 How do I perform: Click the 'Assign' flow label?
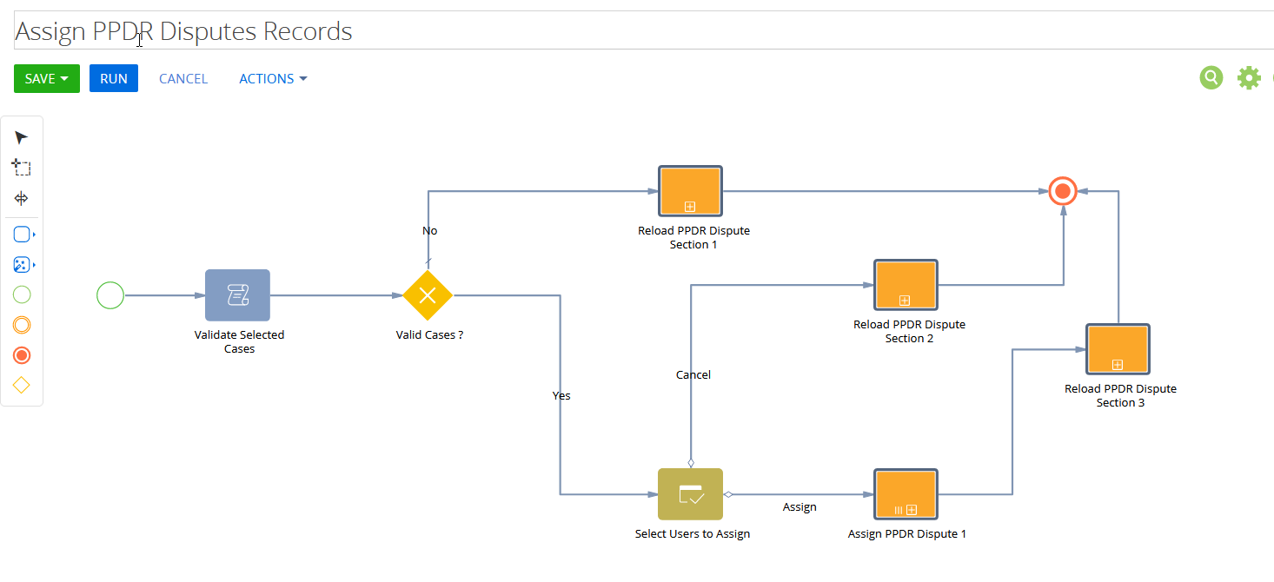click(x=800, y=506)
